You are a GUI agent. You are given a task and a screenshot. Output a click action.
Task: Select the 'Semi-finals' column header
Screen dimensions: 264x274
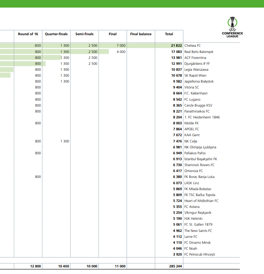84,34
